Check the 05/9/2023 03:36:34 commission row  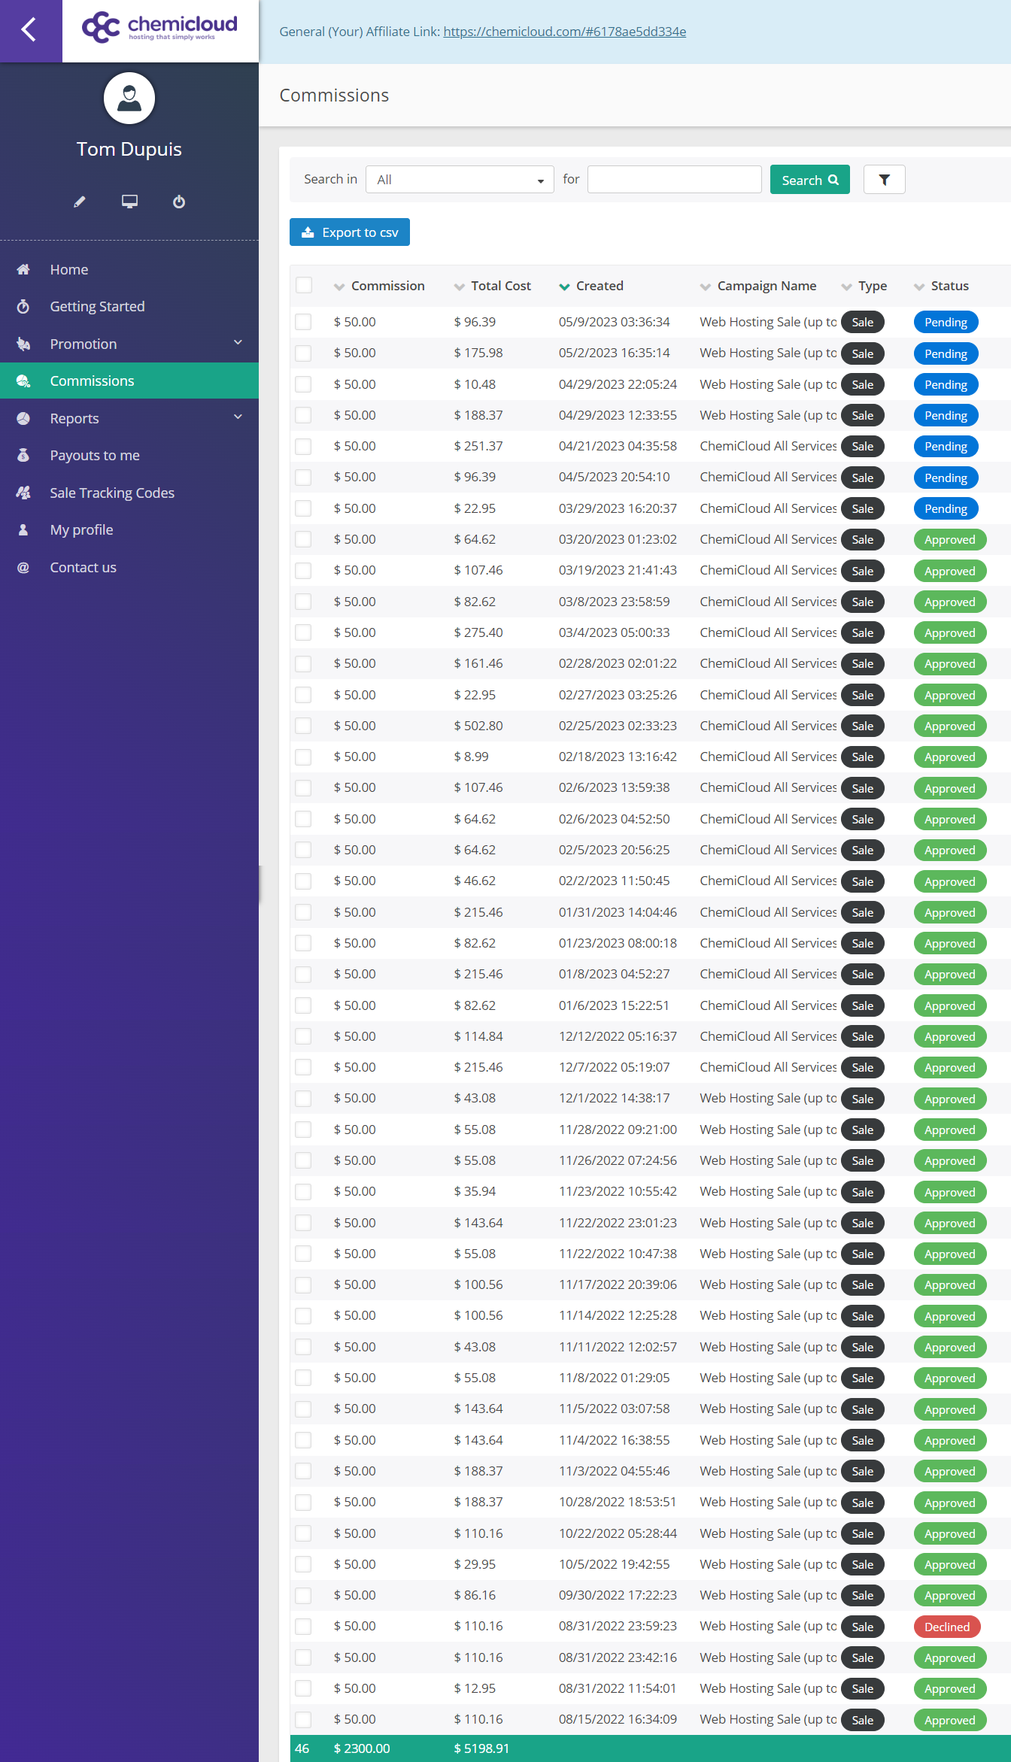tap(304, 322)
